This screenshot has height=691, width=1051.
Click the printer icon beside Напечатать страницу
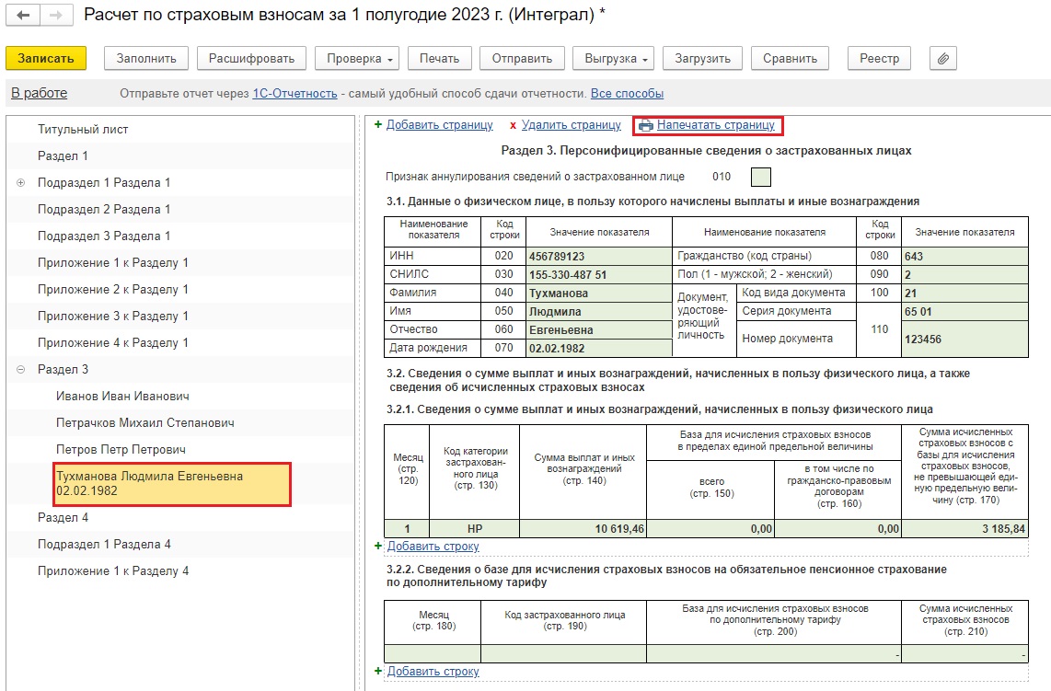(x=645, y=125)
